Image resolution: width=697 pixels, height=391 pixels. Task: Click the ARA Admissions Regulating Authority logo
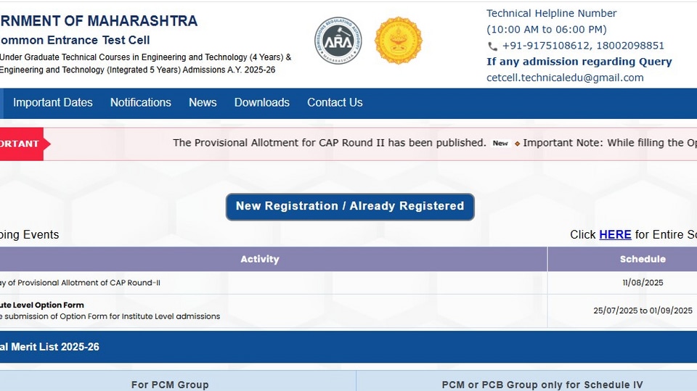pyautogui.click(x=338, y=41)
